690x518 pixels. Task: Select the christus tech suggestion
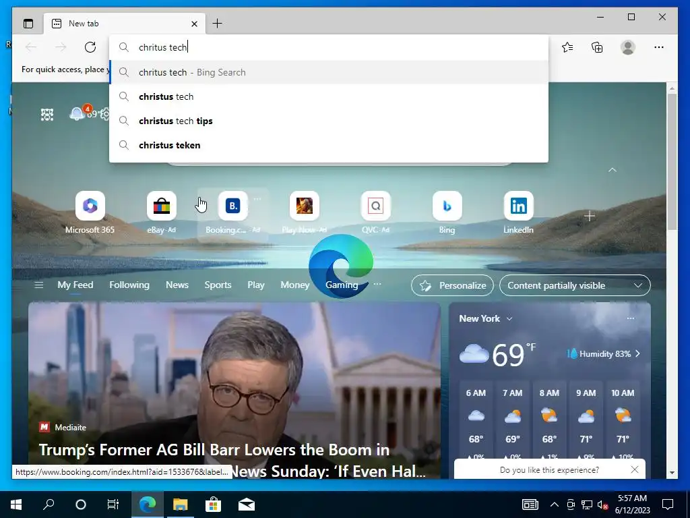point(329,96)
